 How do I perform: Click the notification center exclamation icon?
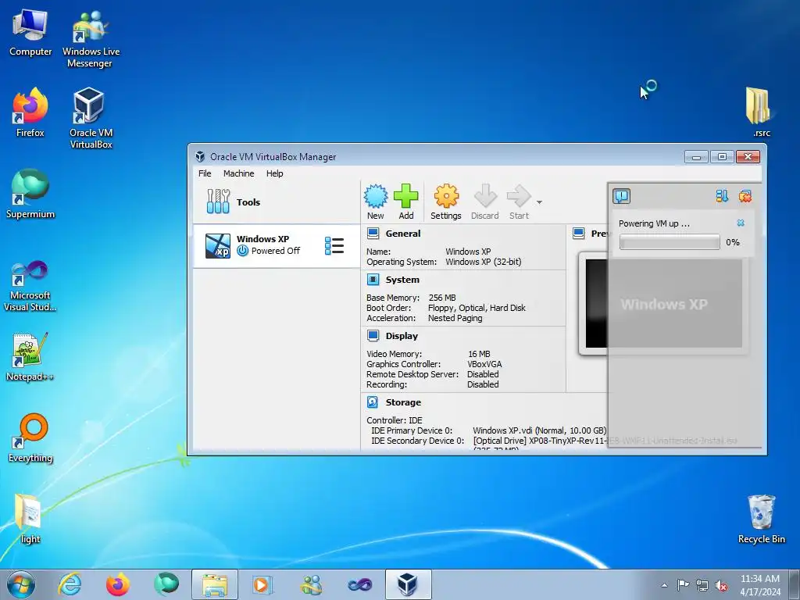pyautogui.click(x=621, y=196)
